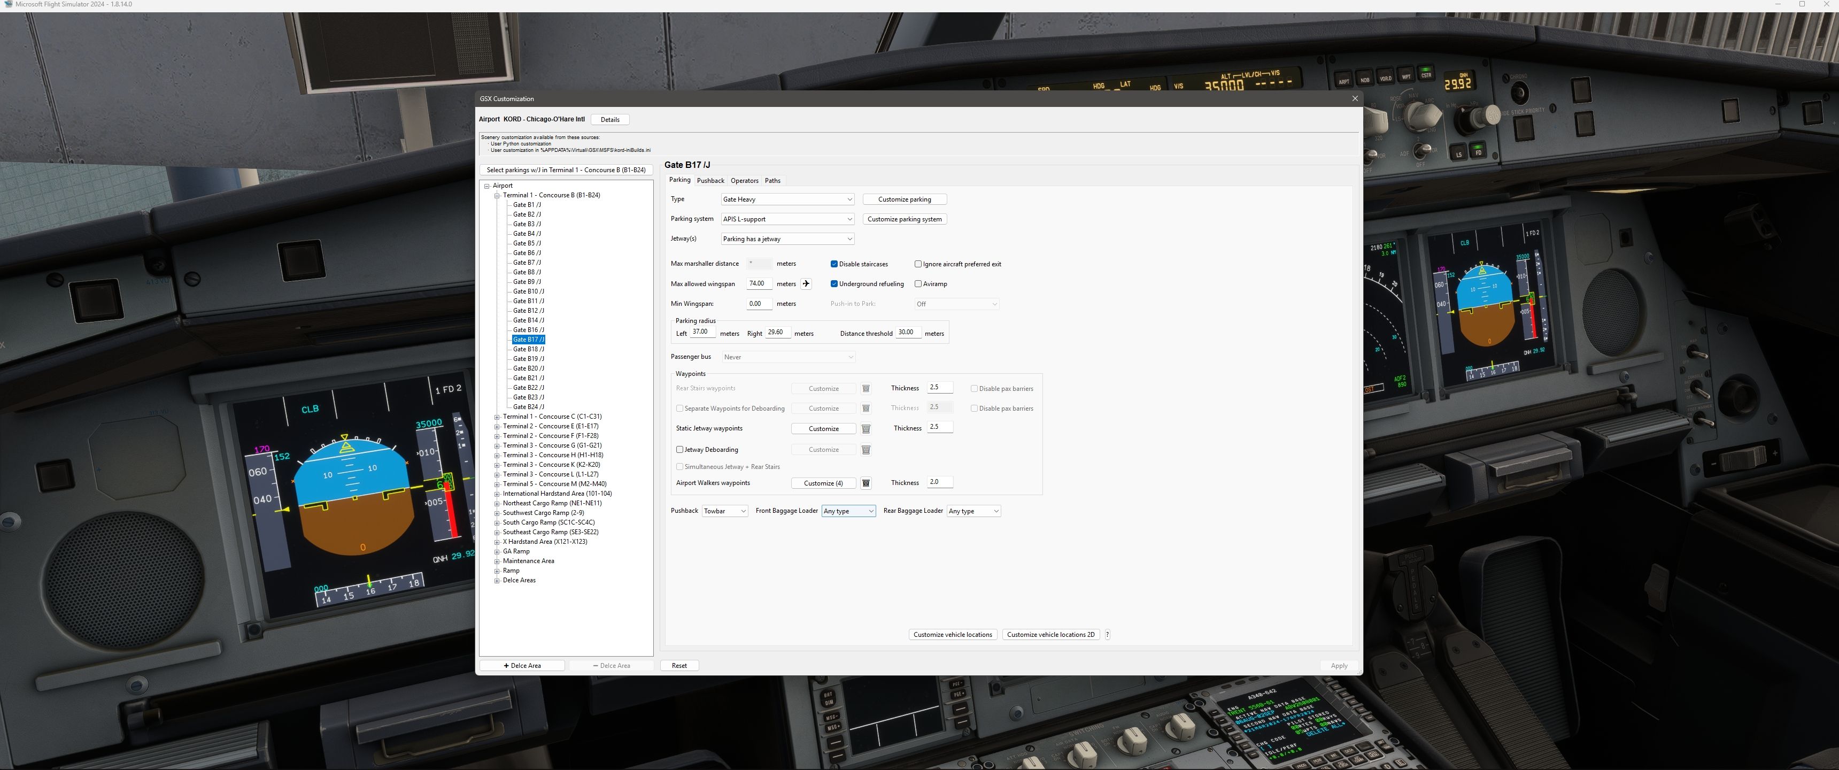Select Terminal 3 - Concourse G tree item
The image size is (1839, 770).
552,446
